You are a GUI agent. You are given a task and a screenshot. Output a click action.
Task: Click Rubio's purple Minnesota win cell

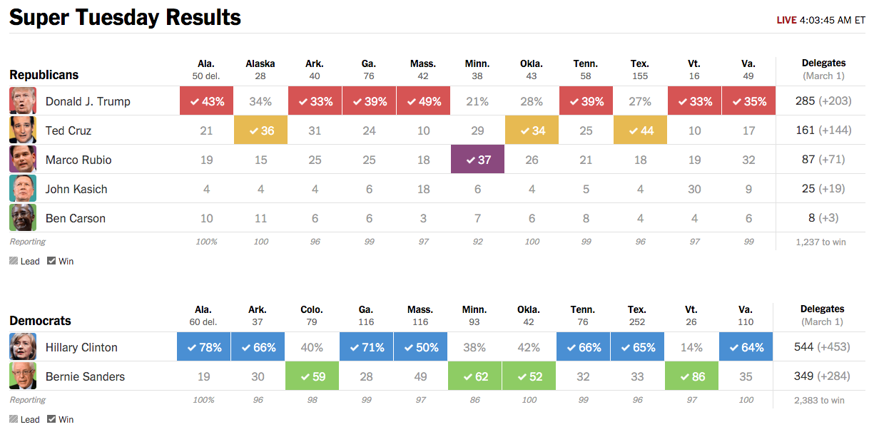(477, 160)
